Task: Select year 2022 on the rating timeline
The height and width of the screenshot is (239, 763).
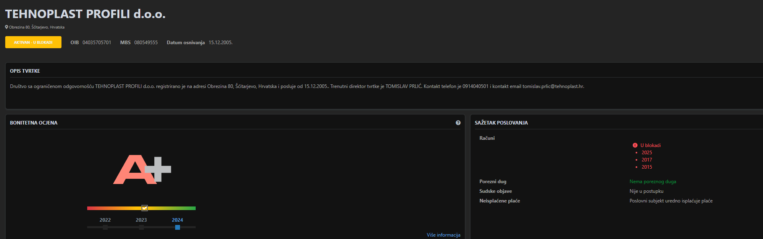Action: 105,220
